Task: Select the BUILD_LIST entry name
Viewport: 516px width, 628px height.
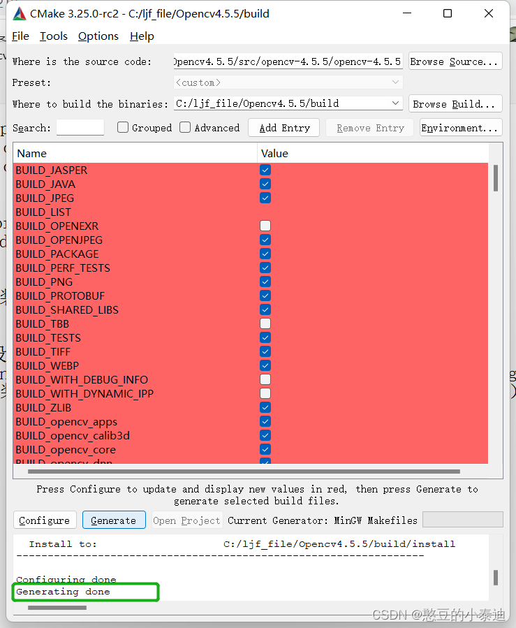Action: [x=43, y=212]
